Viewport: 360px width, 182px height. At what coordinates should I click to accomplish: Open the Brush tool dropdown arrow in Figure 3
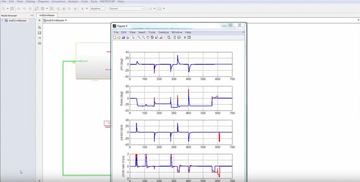(164, 37)
